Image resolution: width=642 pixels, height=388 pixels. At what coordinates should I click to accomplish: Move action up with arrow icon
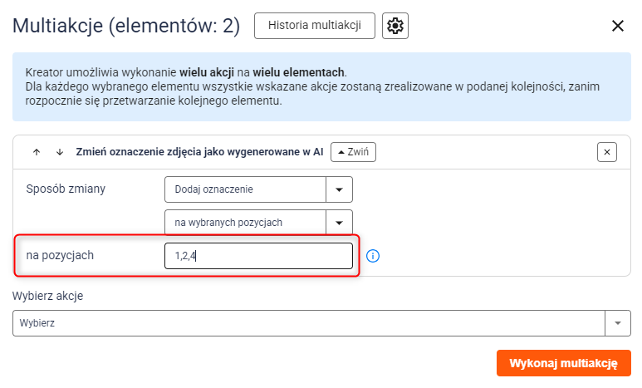click(37, 152)
